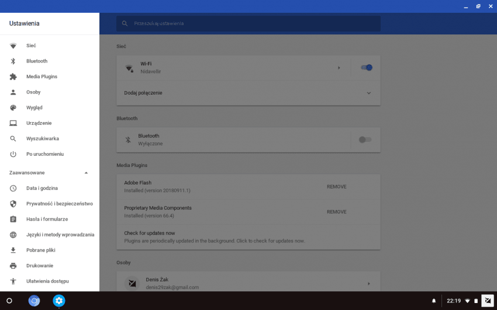Select Pobrane pliki in the sidebar
497x310 pixels.
(40, 250)
